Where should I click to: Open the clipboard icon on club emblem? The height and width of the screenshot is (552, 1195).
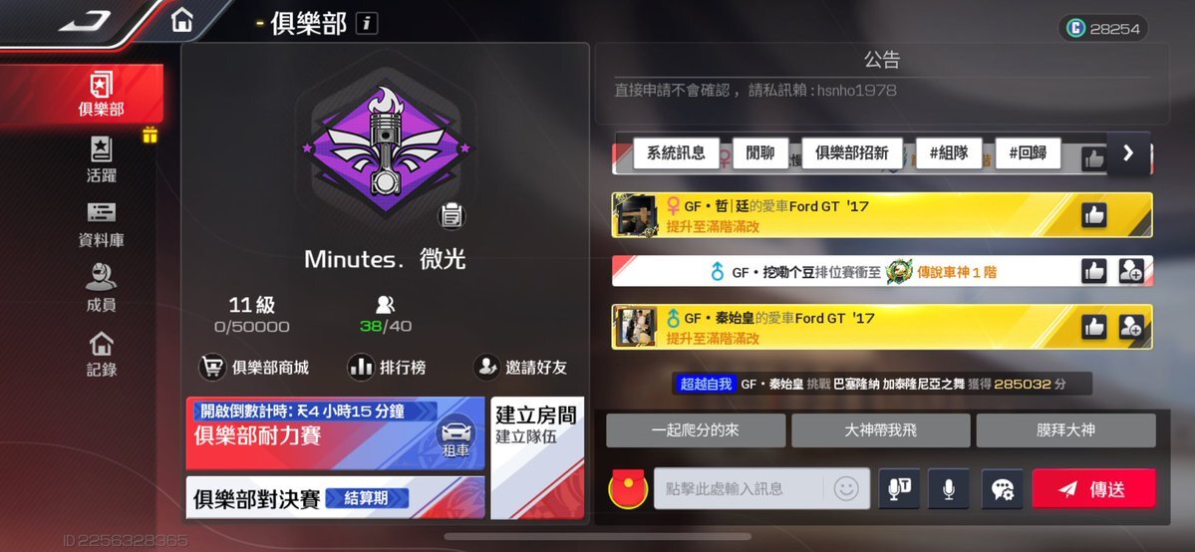tap(451, 216)
